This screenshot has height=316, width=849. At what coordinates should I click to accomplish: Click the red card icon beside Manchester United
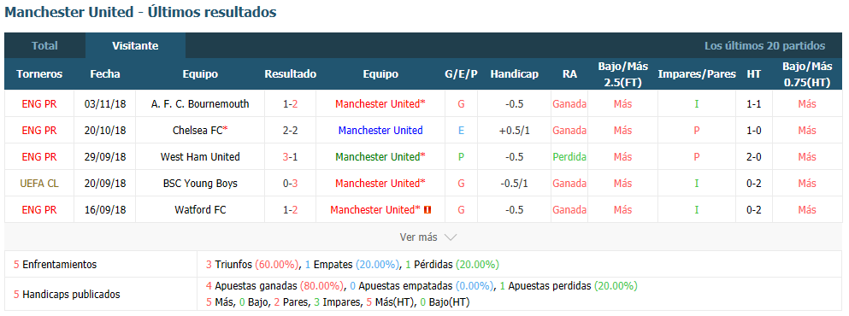click(x=427, y=210)
